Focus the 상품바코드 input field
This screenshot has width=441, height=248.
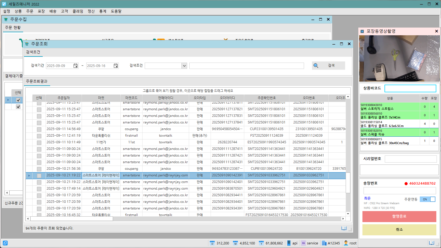click(x=410, y=88)
